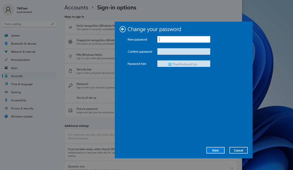Go to Personalization page

[x=21, y=60]
